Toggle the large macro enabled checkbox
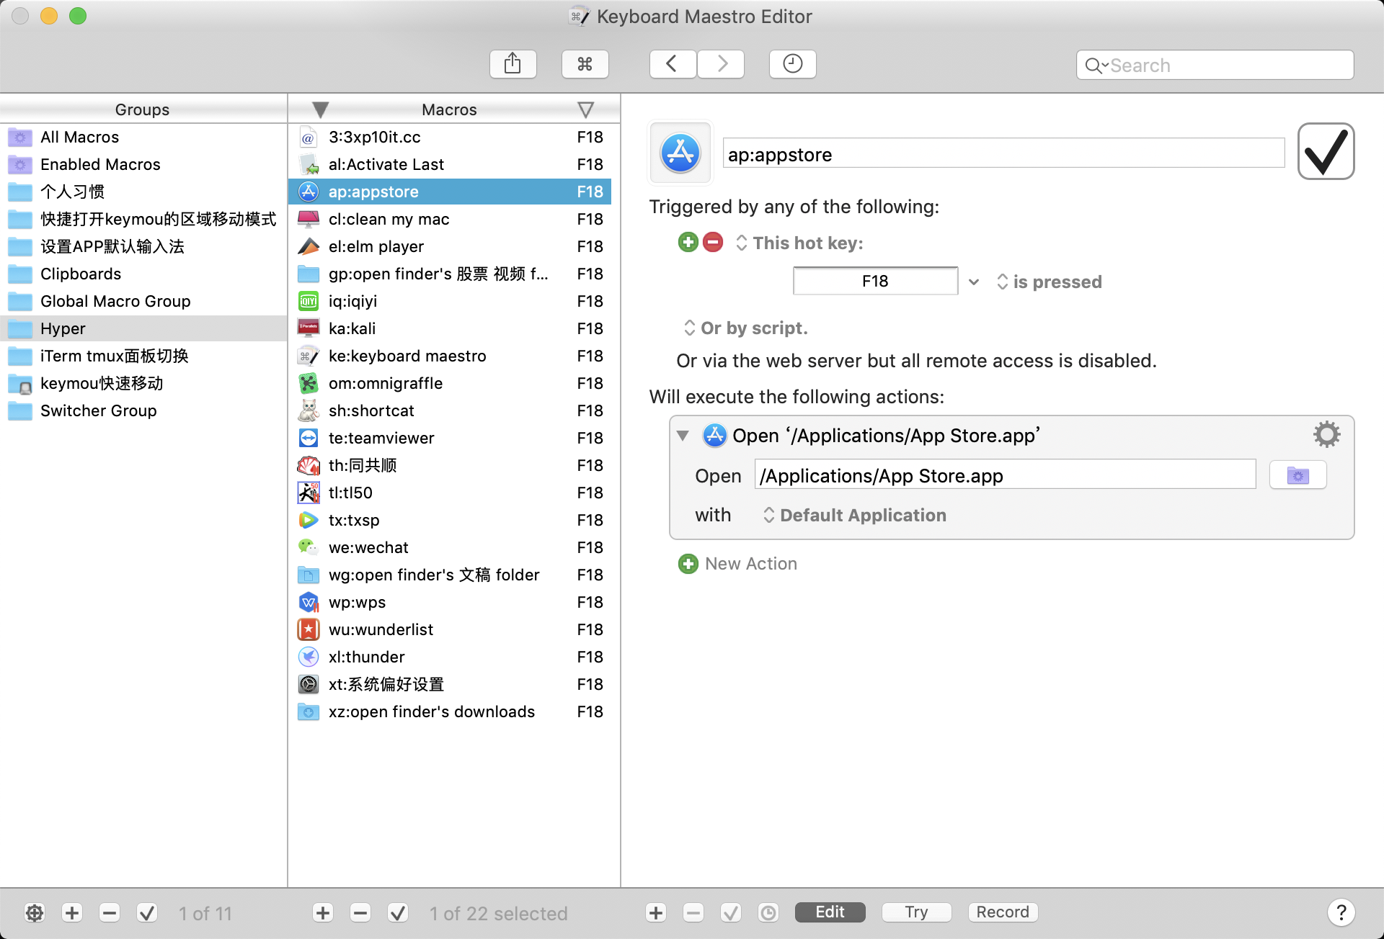Screen dimensions: 1384x939 1325,152
